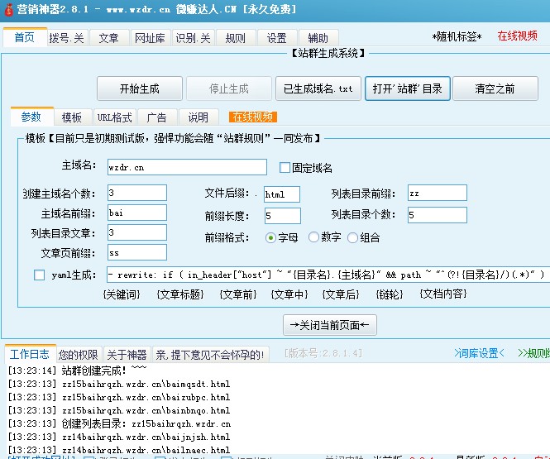
Task: Focus the 列表目录个数 field
Action: point(438,215)
